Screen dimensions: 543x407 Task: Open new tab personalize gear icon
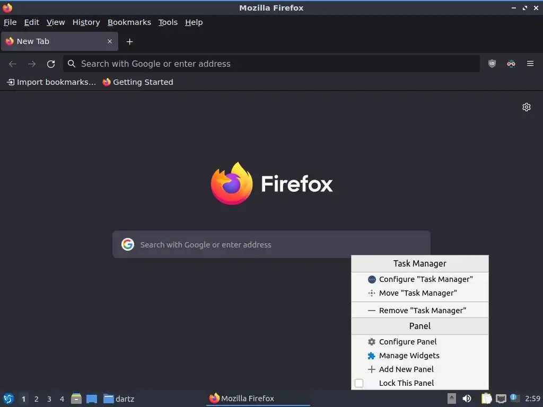[527, 107]
